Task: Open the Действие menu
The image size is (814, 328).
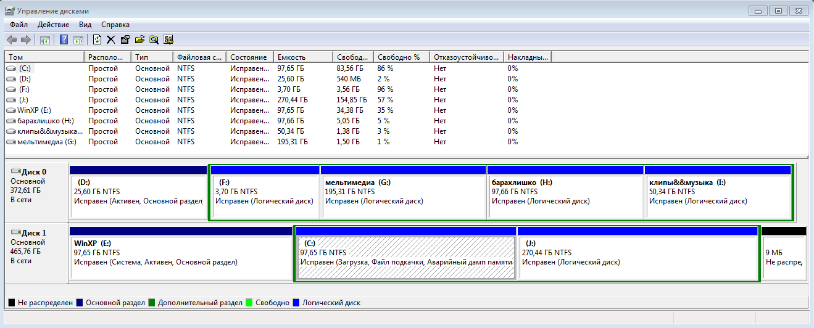Action: pyautogui.click(x=53, y=25)
